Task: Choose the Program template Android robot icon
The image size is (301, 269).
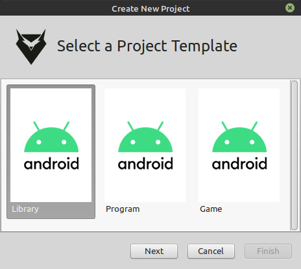Action: (x=145, y=136)
